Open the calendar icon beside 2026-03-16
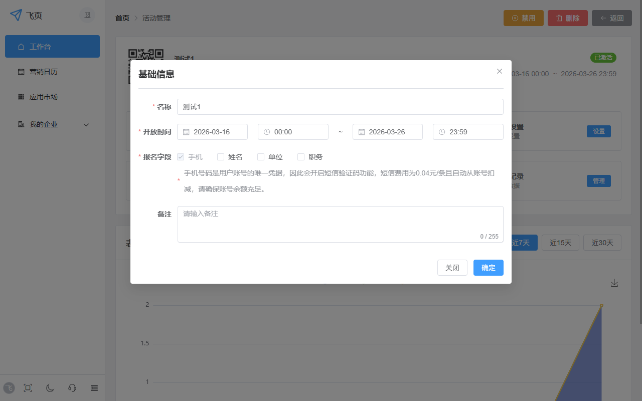This screenshot has width=642, height=401. pos(186,131)
